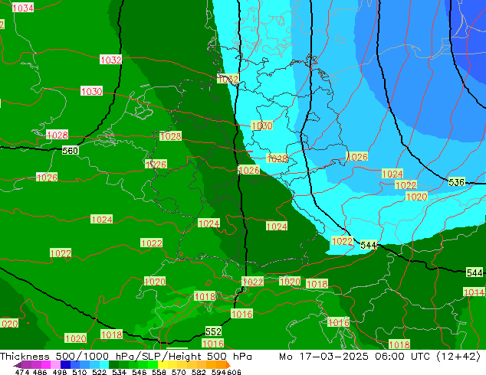
Task: Select the white-background '1032' label over the sea
Action: pyautogui.click(x=110, y=60)
